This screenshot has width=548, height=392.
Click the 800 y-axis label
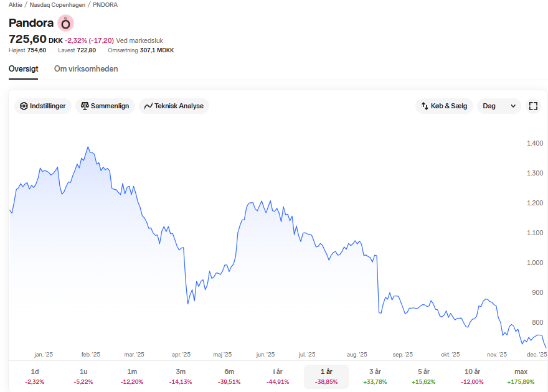coord(537,322)
